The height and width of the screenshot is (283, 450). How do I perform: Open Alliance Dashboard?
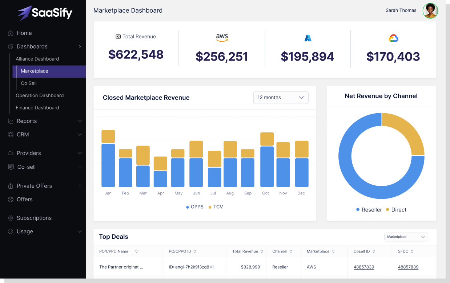point(37,59)
